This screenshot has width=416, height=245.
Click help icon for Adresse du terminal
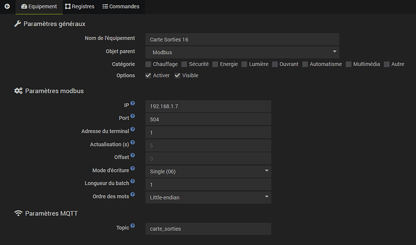tap(133, 129)
